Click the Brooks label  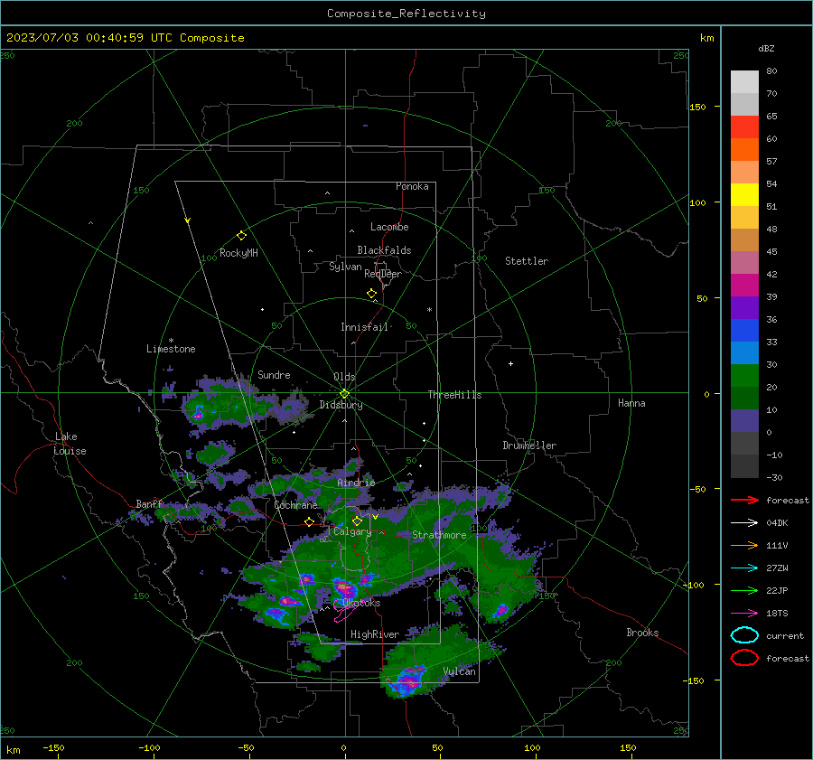[642, 633]
